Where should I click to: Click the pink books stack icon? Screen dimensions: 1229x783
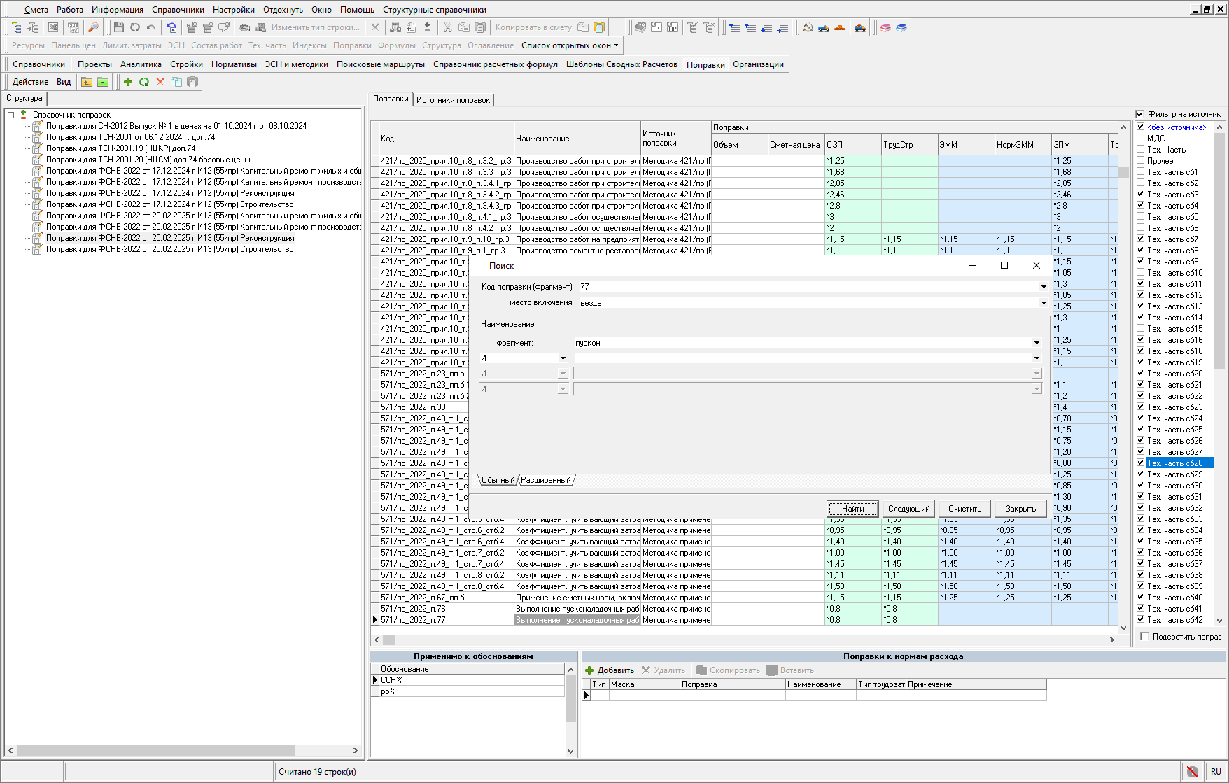click(885, 27)
